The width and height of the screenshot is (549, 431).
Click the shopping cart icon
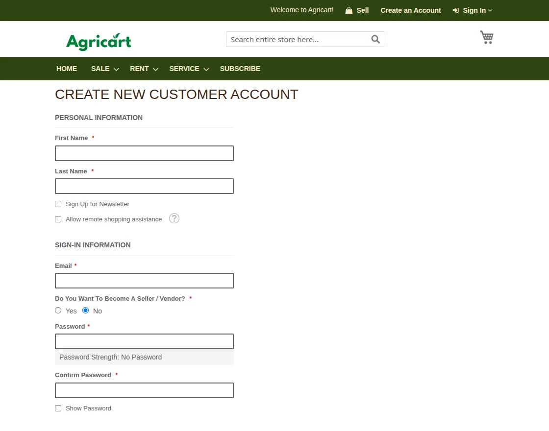pos(486,37)
